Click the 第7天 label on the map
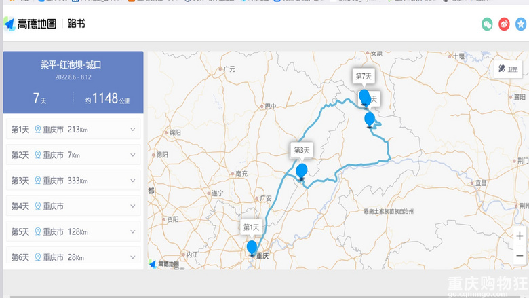This screenshot has width=529, height=298. click(x=364, y=76)
